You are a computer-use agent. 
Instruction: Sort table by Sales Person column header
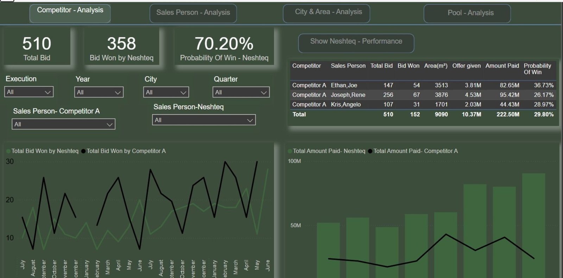(x=348, y=66)
